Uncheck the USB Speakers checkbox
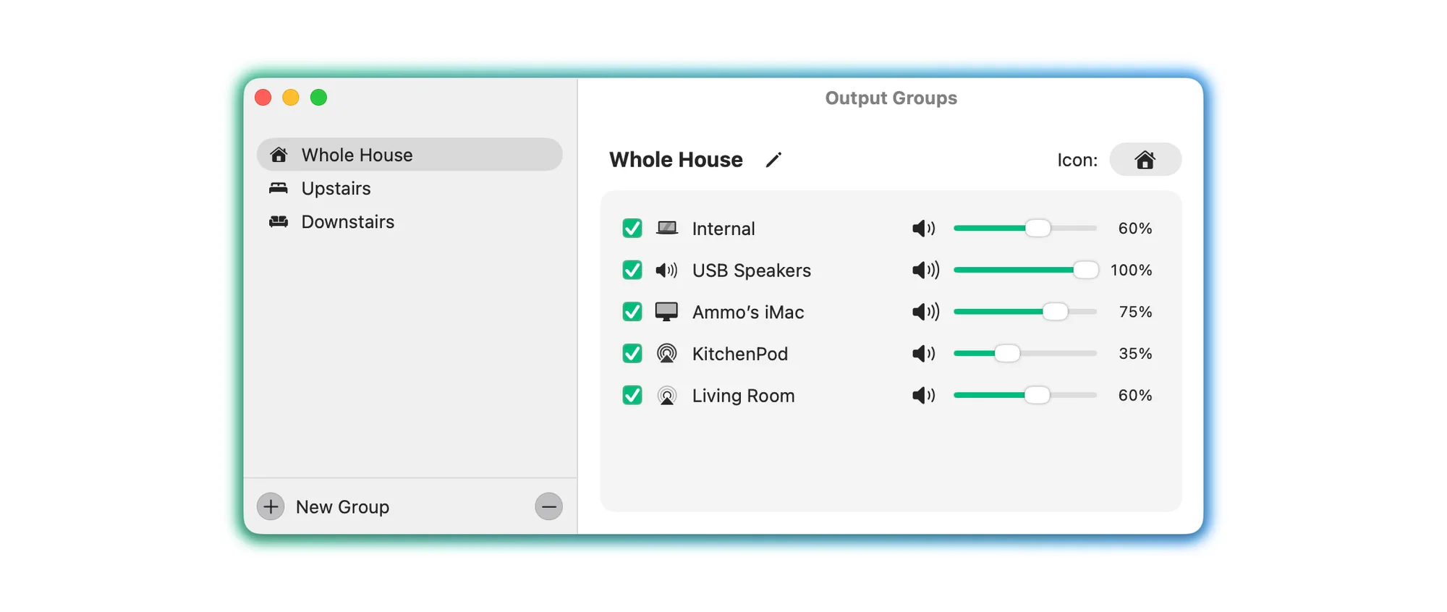The height and width of the screenshot is (612, 1447). (x=632, y=270)
